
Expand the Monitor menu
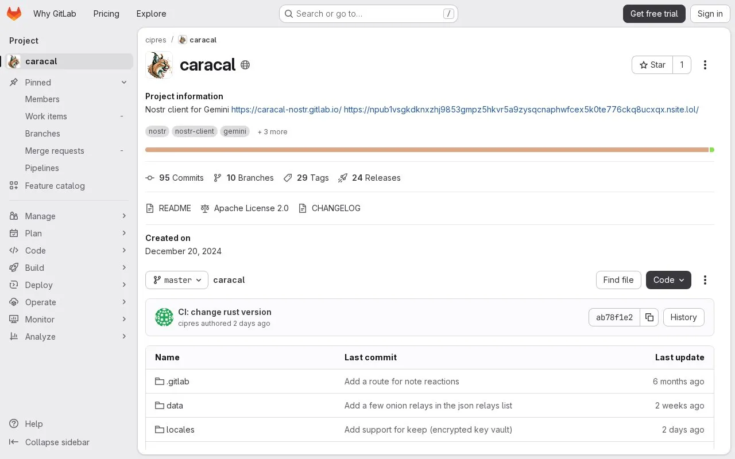(69, 320)
